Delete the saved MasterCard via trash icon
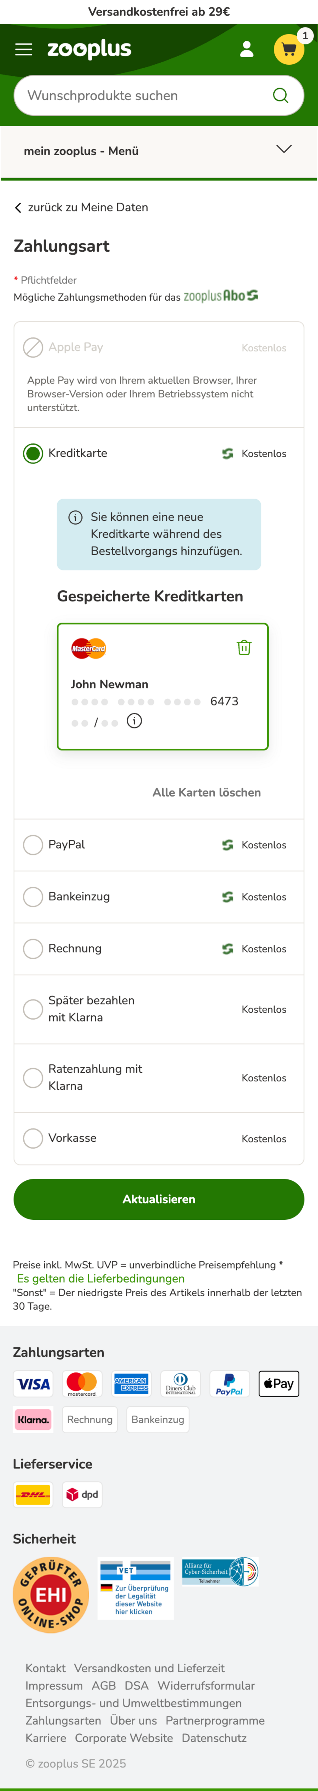Screen dimensions: 318x1791 (x=244, y=647)
